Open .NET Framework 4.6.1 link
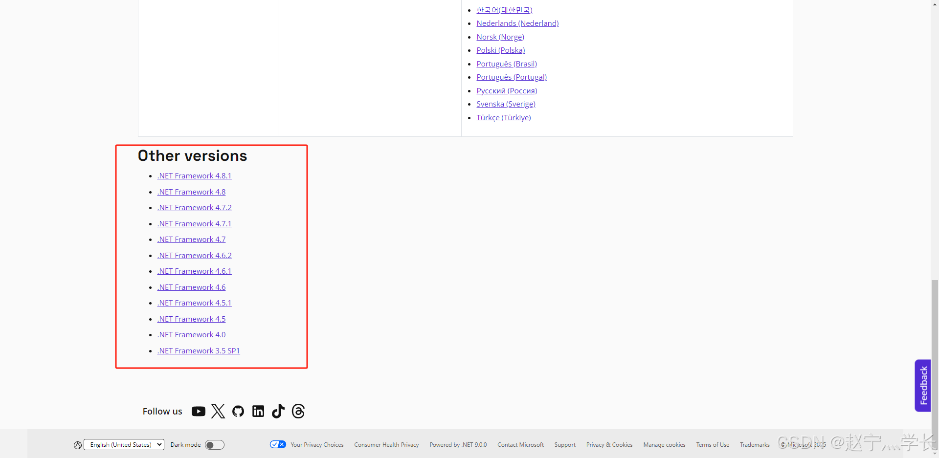The image size is (939, 458). [x=195, y=271]
